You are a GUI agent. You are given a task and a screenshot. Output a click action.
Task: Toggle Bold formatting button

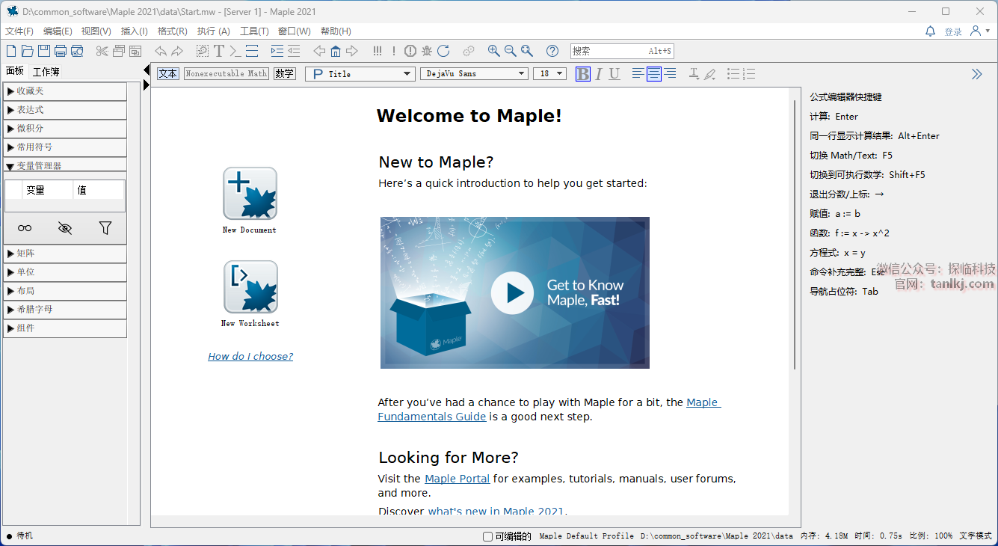click(x=583, y=73)
